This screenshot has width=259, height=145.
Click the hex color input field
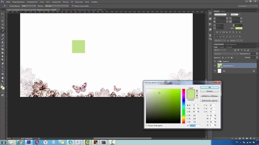(195, 126)
